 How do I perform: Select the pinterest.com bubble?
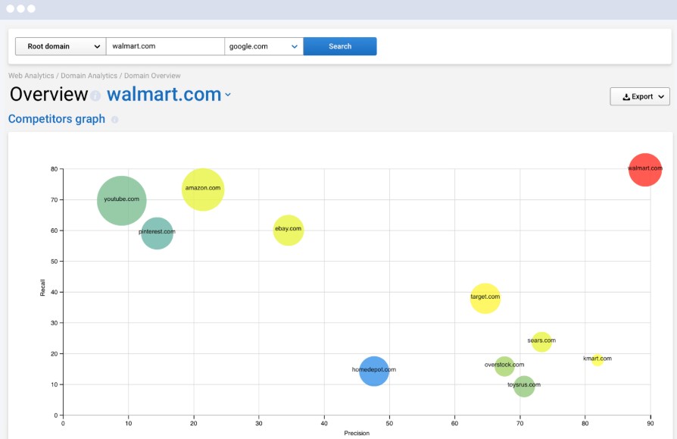[x=158, y=234]
